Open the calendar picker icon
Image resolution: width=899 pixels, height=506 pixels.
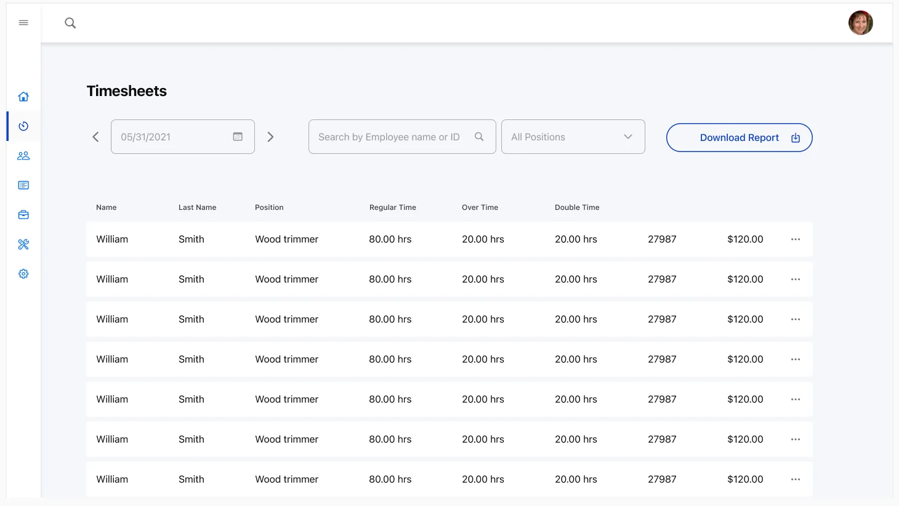point(238,137)
